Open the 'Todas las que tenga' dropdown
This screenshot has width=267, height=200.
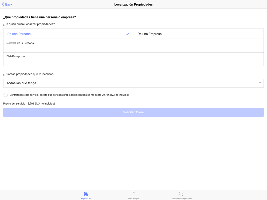click(x=133, y=83)
